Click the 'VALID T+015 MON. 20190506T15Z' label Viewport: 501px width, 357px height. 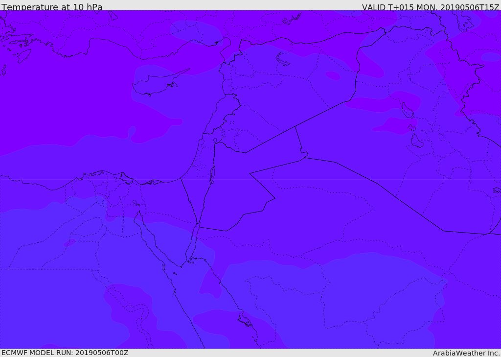tap(431, 7)
